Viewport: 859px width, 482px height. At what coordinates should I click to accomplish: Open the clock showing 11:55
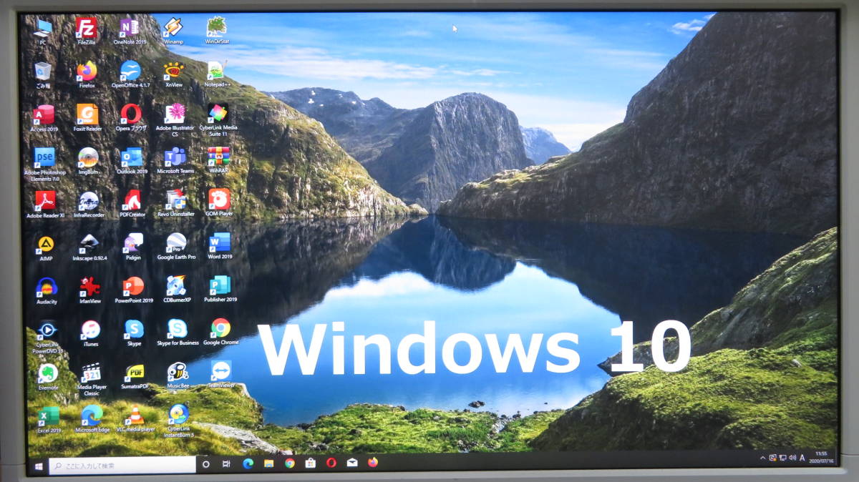[x=821, y=456]
